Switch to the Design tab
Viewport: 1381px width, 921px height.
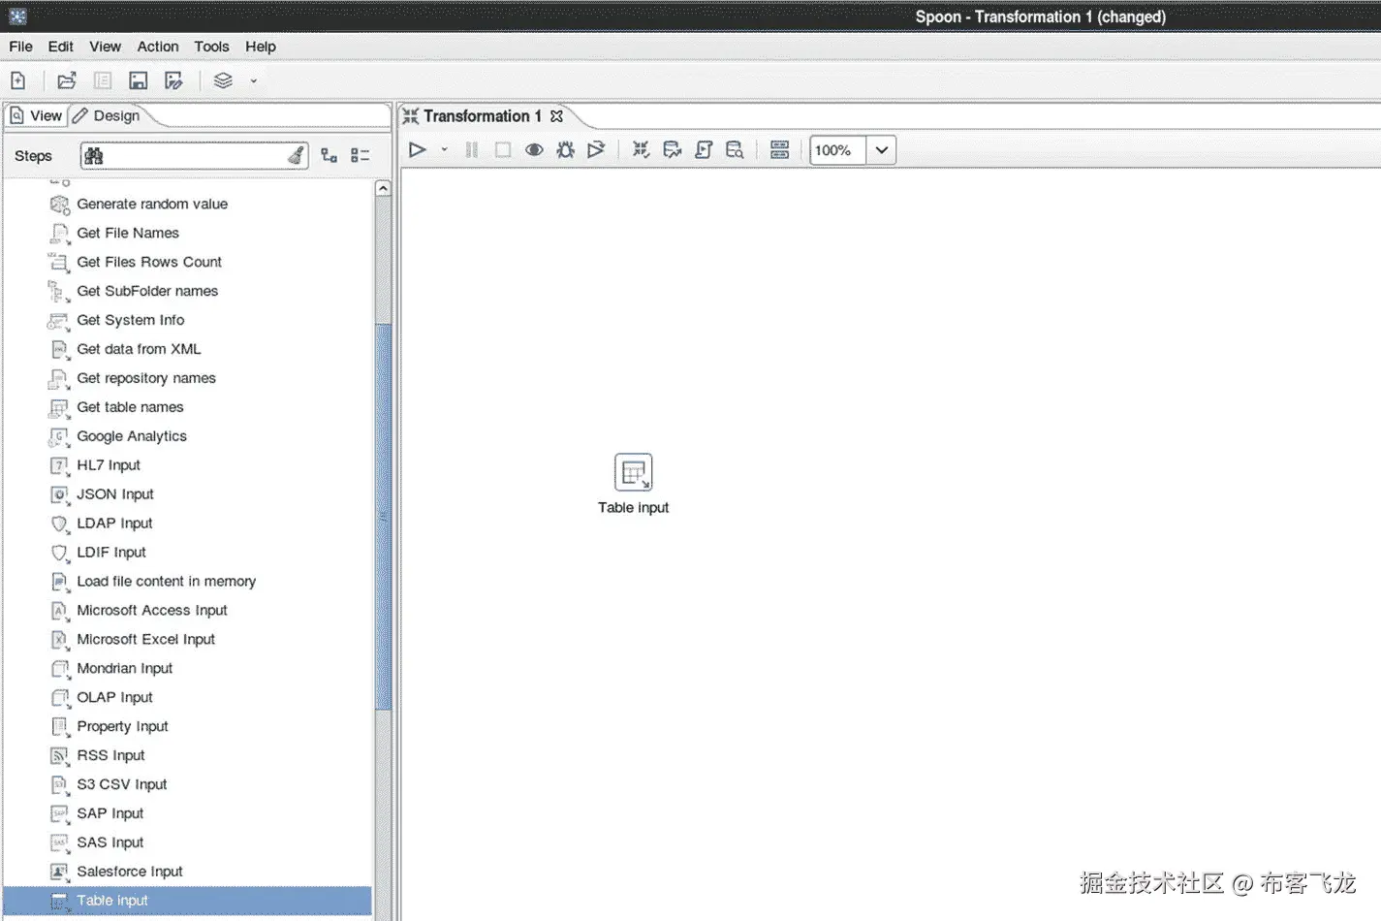[107, 116]
